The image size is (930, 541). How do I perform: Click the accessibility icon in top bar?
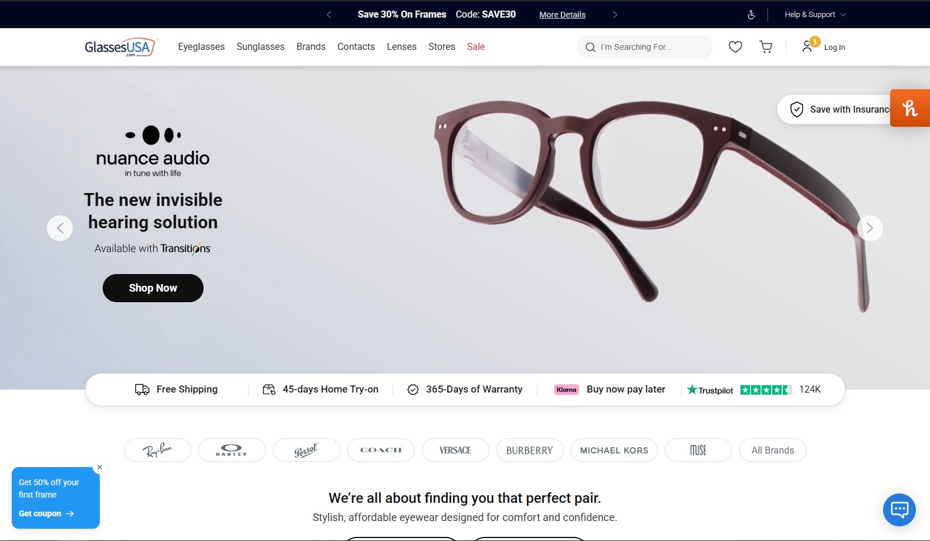click(751, 15)
